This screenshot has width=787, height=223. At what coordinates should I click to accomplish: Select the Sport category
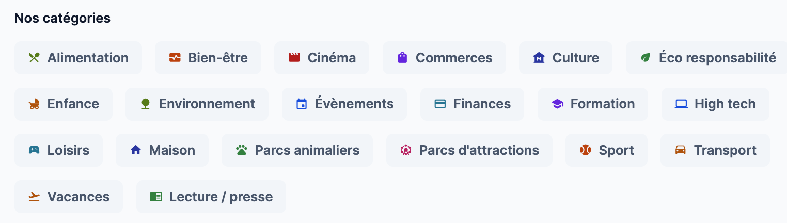pos(606,150)
